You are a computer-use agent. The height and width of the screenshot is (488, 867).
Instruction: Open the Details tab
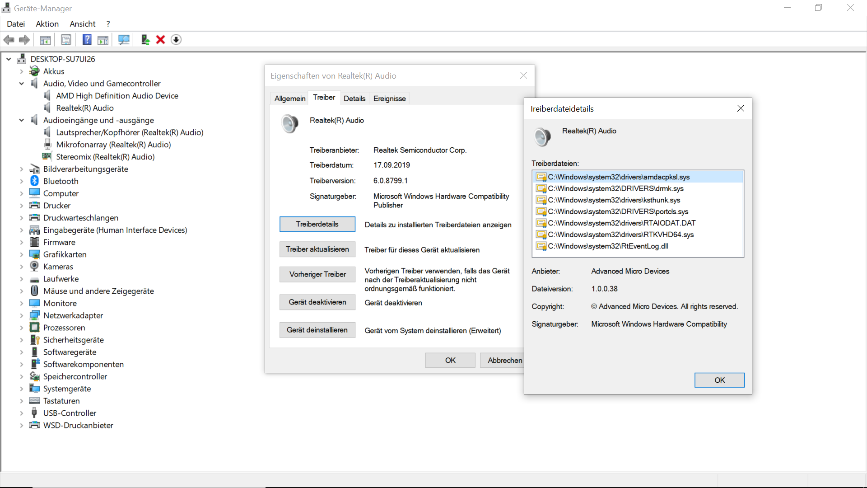354,99
